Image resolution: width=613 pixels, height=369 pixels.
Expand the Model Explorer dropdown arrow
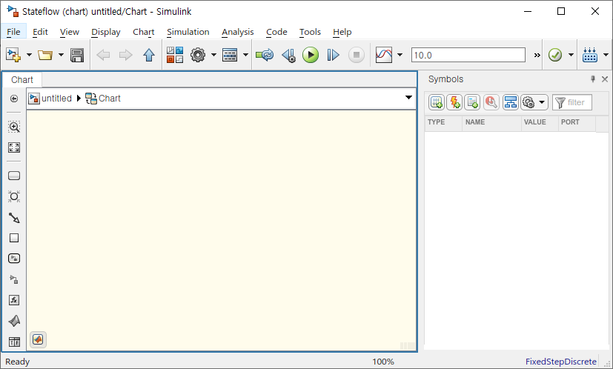pyautogui.click(x=245, y=55)
